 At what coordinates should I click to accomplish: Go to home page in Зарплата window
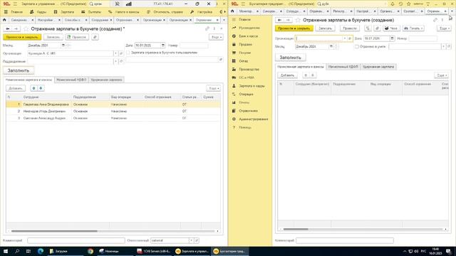[4, 20]
